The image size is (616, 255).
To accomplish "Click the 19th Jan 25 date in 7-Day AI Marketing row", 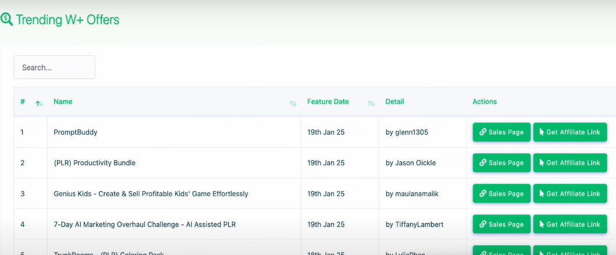I will point(325,224).
